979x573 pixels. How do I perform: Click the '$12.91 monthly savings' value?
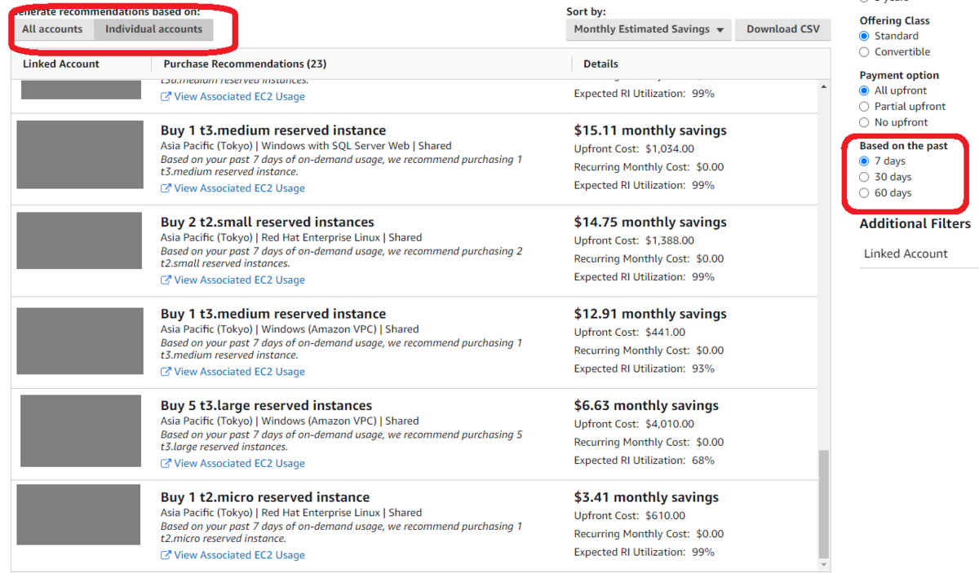(650, 314)
